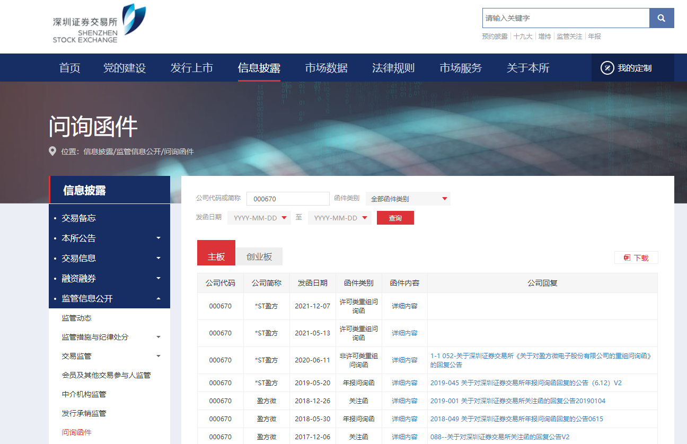
Task: Open the end date YYYY-MM-DD picker
Action: [340, 218]
